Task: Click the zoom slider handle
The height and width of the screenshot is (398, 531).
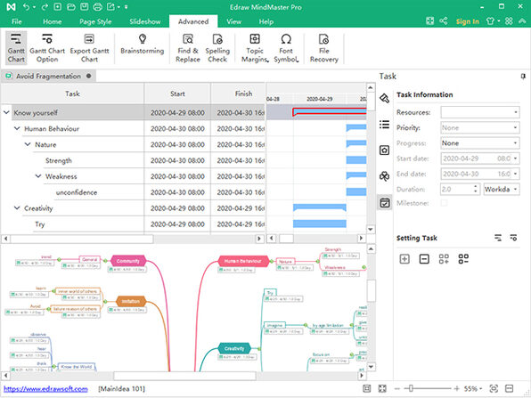Action: tap(411, 388)
